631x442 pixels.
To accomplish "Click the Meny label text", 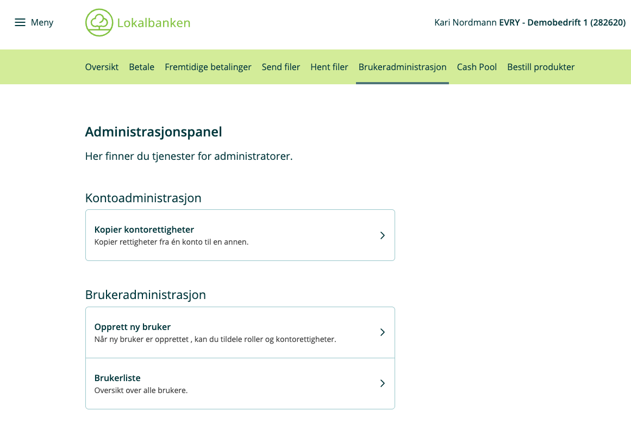I will (x=42, y=22).
